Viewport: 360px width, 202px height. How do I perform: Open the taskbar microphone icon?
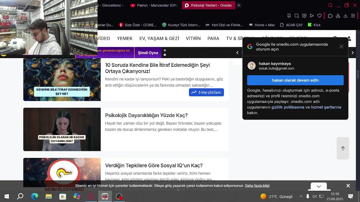point(308,196)
